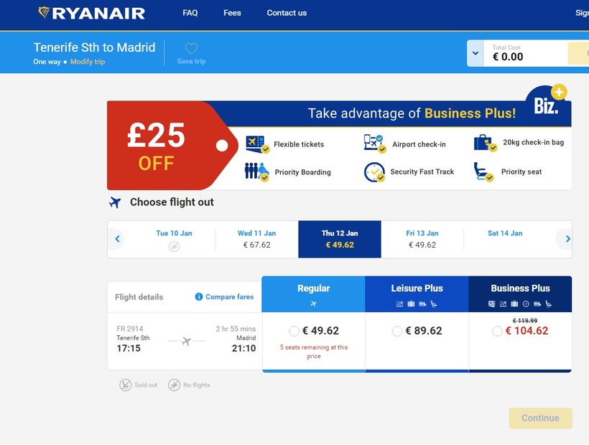Click the Save trip heart icon

point(191,49)
